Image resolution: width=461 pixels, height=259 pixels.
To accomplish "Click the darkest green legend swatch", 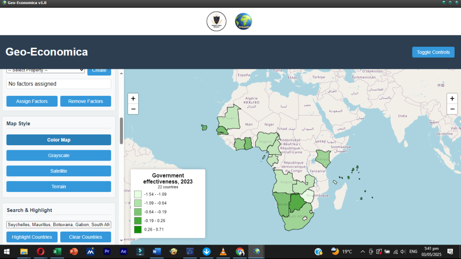I will (138, 229).
